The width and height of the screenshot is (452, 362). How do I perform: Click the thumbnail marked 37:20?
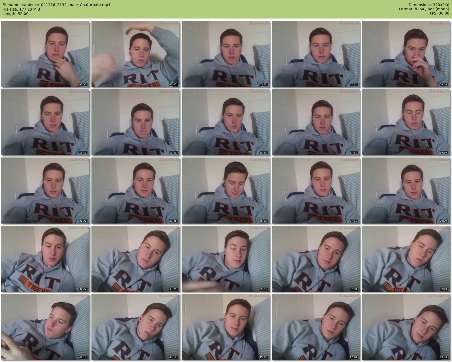tap(316, 259)
